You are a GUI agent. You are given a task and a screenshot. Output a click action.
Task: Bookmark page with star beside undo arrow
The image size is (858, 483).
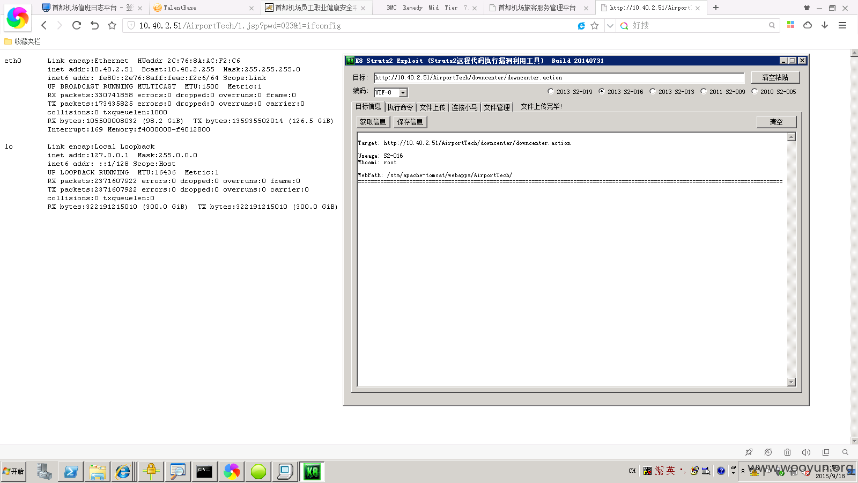point(112,25)
